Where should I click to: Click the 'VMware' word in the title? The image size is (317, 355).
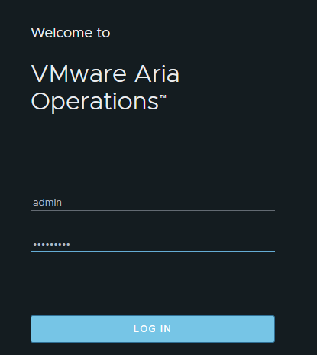[x=79, y=74]
